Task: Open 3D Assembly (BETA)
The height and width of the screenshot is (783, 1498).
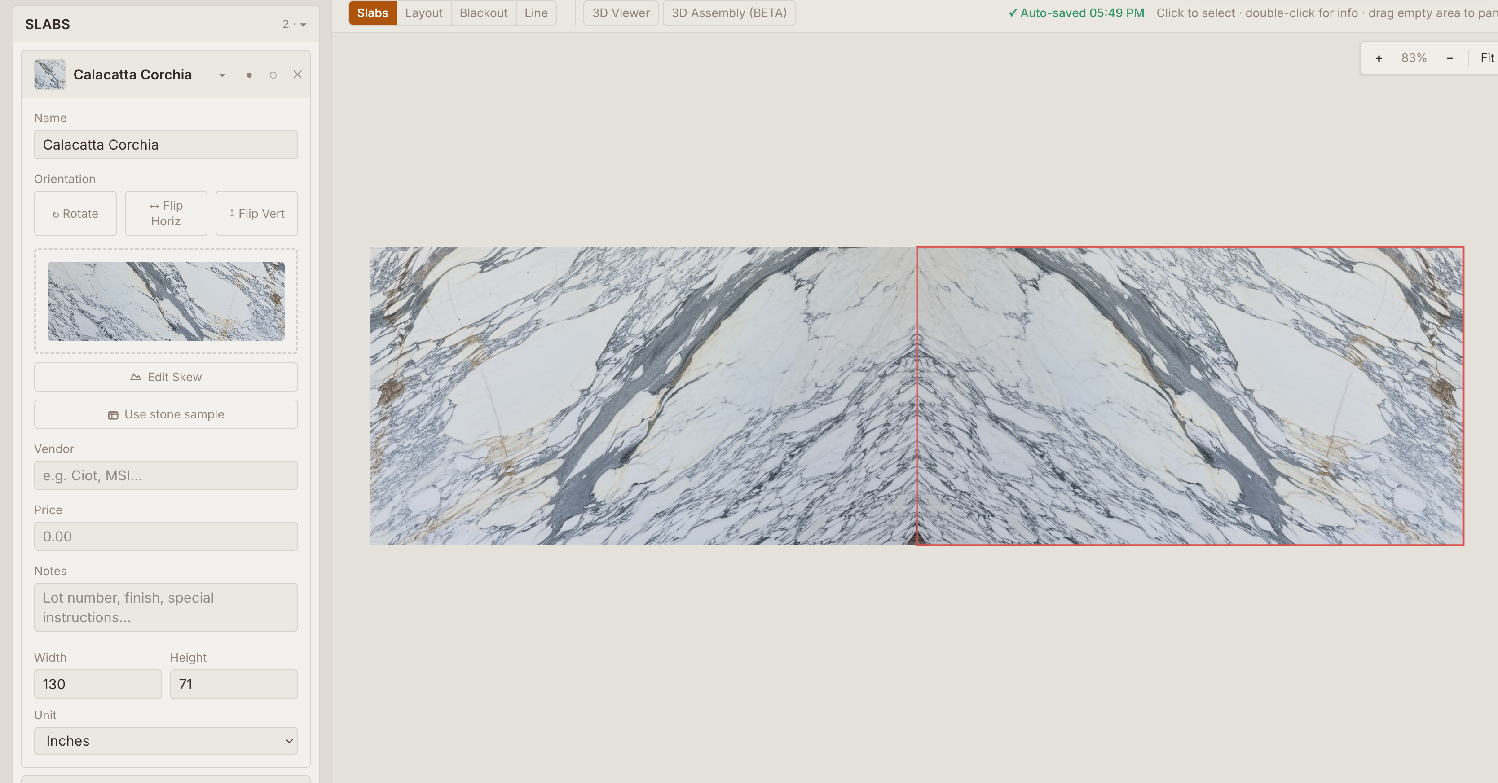Action: (729, 13)
